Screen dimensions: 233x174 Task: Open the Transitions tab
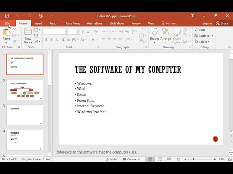pos(73,23)
